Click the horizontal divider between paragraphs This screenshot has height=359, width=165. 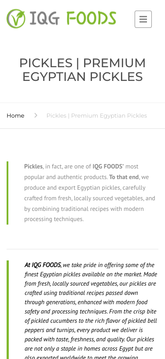coord(83,249)
